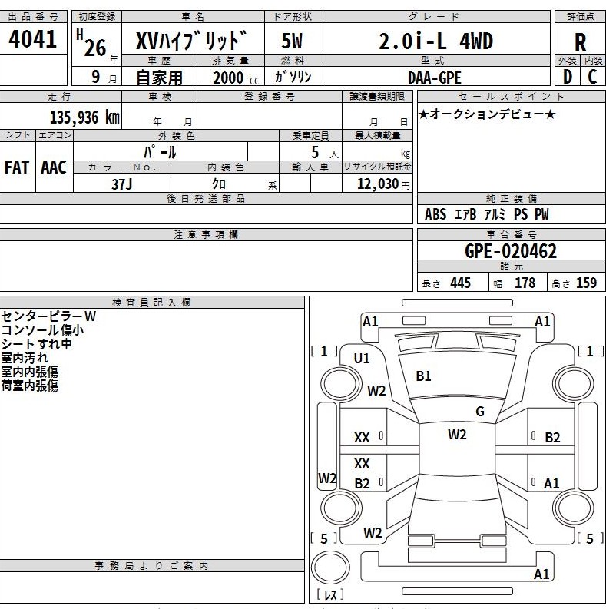The image size is (606, 609).
Task: Select the height value 159
Action: 587,283
